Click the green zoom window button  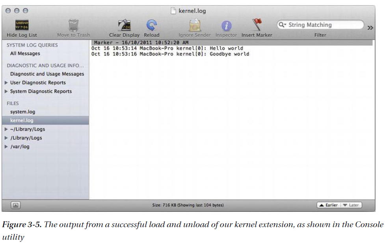25,11
